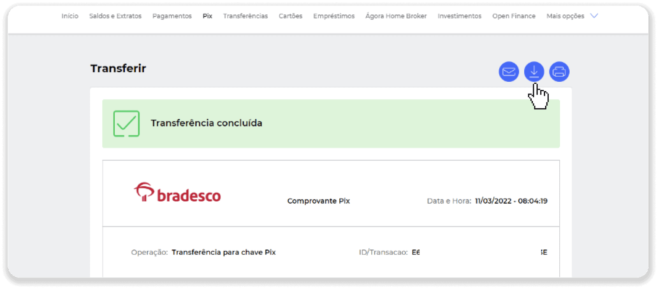Go to Investimentos

(459, 16)
